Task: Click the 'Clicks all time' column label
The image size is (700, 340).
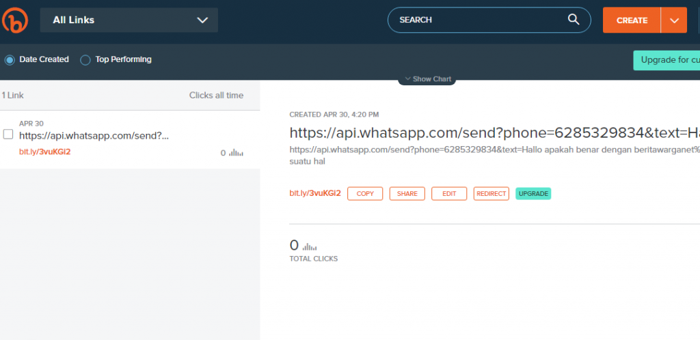Action: click(217, 96)
